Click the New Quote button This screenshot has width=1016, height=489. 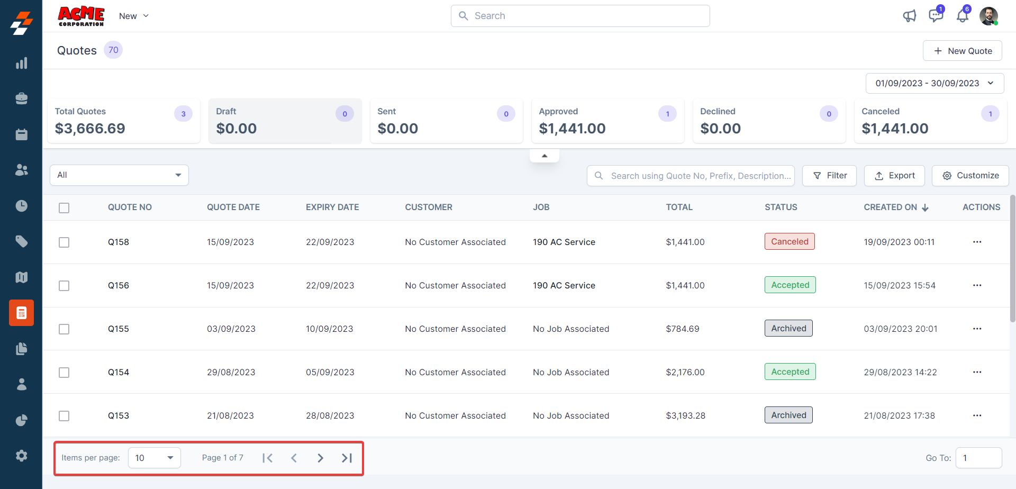click(x=962, y=51)
